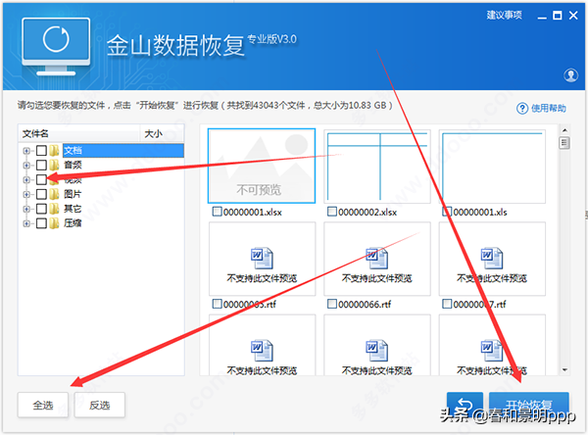Expand the 图片 tree node
Viewport: 588px width, 435px height.
26,194
